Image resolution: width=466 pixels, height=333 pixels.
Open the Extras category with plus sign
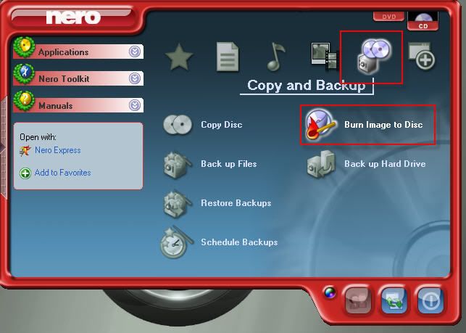[422, 57]
